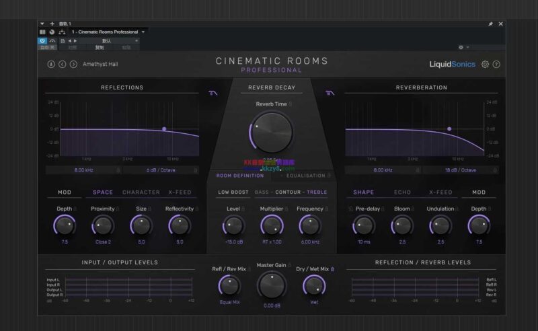Switch to the Character tab
The width and height of the screenshot is (538, 331).
[x=141, y=192]
